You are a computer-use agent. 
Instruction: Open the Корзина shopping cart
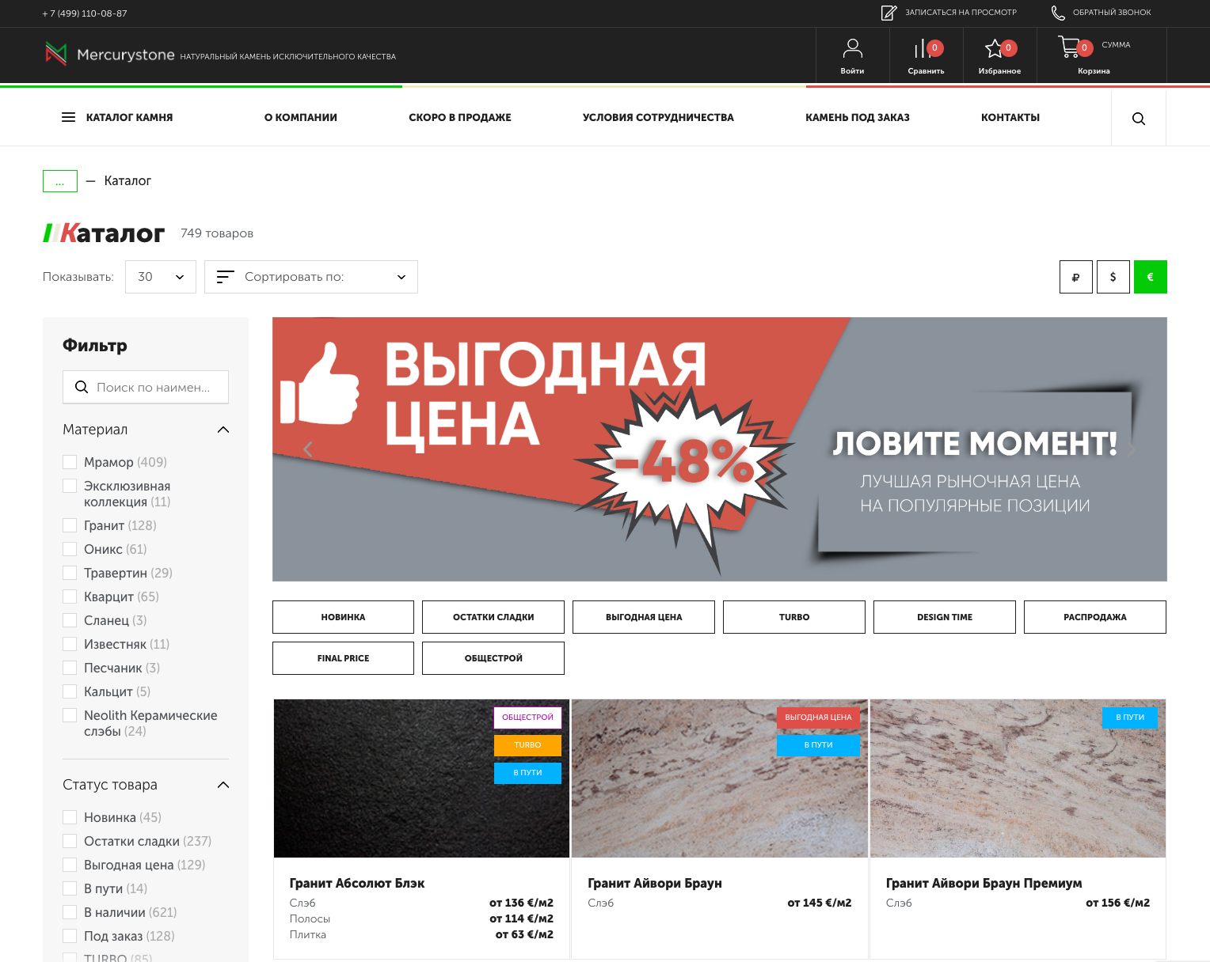[x=1070, y=47]
